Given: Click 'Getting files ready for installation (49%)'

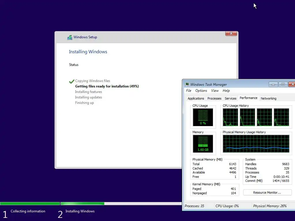Looking at the screenshot, I should point(107,86).
